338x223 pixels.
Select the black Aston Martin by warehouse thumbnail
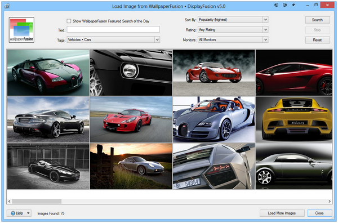pos(48,166)
